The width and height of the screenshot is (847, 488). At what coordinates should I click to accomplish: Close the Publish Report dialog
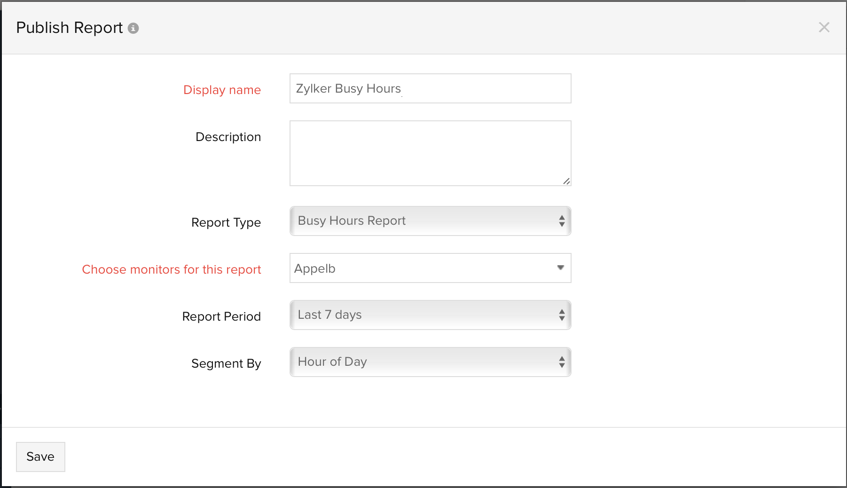823,27
